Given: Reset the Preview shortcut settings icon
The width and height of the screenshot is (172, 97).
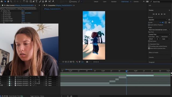Looking at the screenshot, I should (x=169, y=20).
